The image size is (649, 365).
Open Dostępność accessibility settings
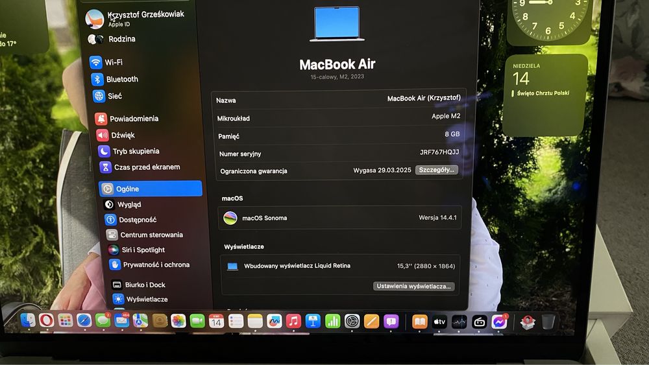(x=131, y=220)
